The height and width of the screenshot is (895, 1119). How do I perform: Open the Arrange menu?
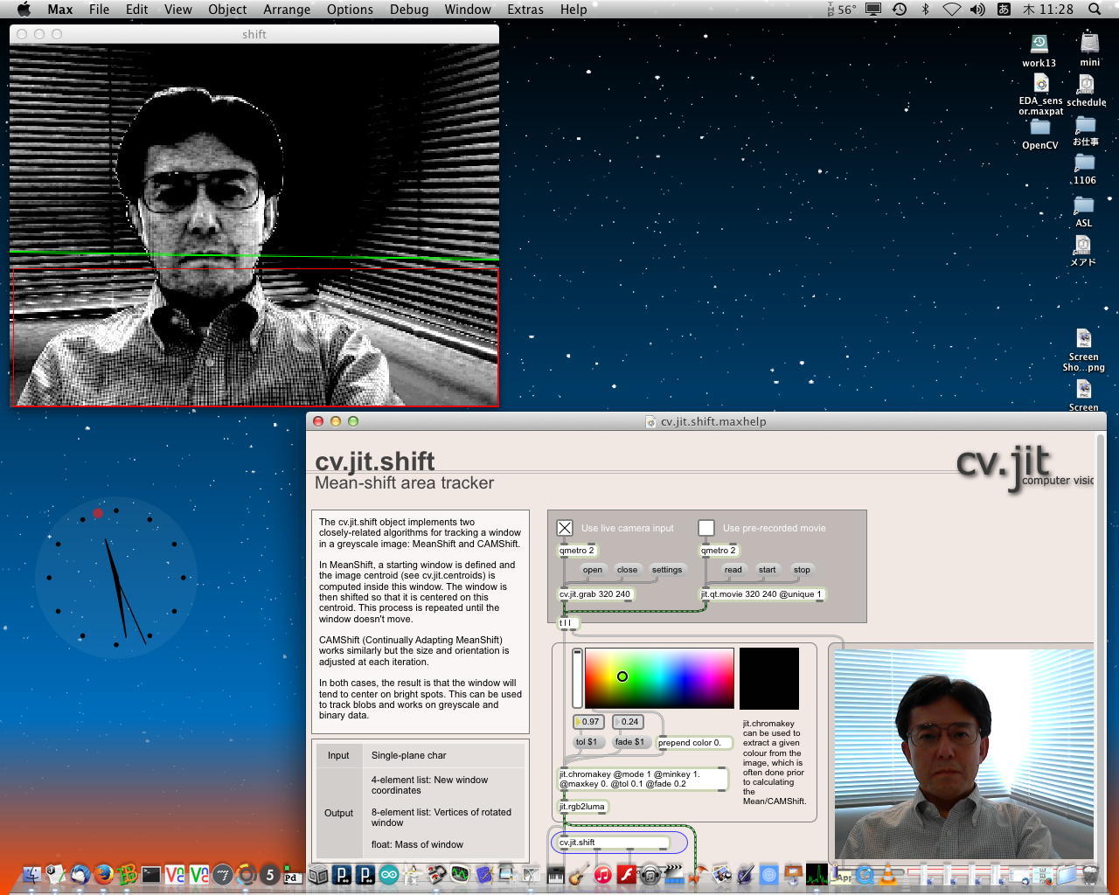click(287, 10)
